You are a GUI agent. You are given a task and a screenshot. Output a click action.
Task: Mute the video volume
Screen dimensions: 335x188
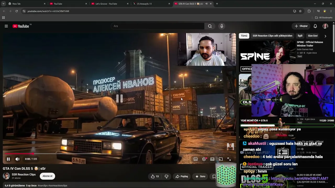tap(17, 159)
